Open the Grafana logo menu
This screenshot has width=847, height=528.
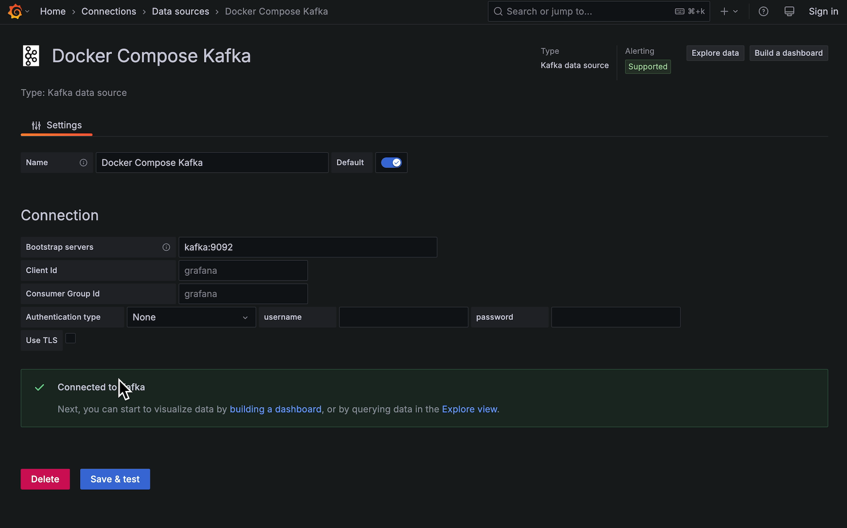coord(15,11)
